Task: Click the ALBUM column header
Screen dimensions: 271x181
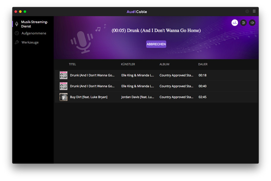Action: (164, 64)
